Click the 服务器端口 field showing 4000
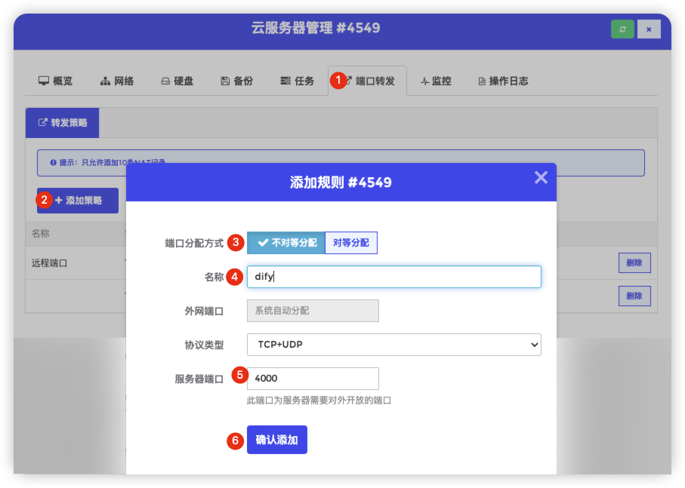 [x=313, y=379]
